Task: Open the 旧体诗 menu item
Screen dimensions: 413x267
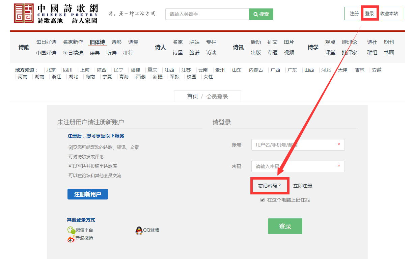Action: pos(97,42)
